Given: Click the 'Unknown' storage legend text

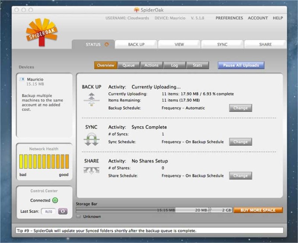Looking at the screenshot, I should click(x=92, y=217).
